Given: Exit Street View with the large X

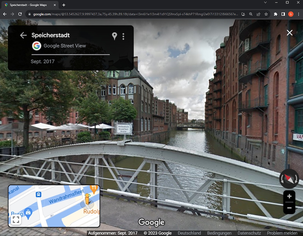Looking at the screenshot, I should (289, 33).
